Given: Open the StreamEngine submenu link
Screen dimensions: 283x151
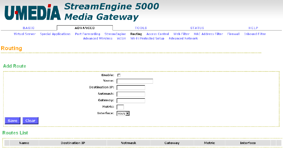Looking at the screenshot, I should click(115, 34).
